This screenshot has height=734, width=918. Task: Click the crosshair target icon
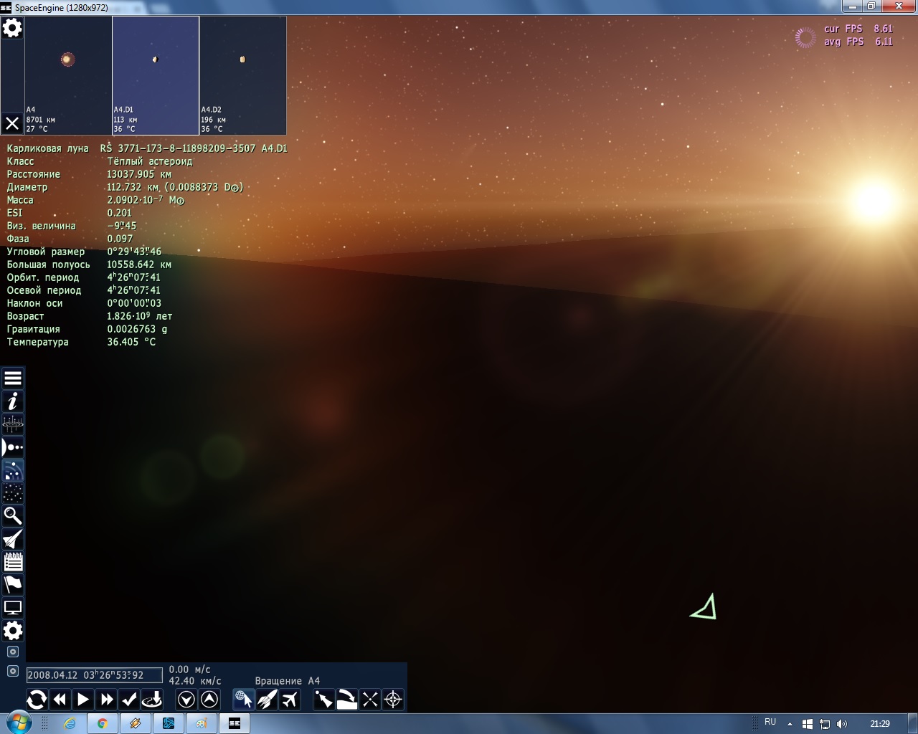click(x=393, y=700)
